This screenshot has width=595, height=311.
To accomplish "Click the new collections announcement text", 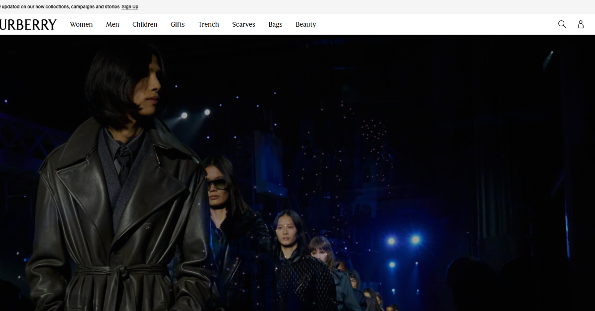I will pos(60,7).
